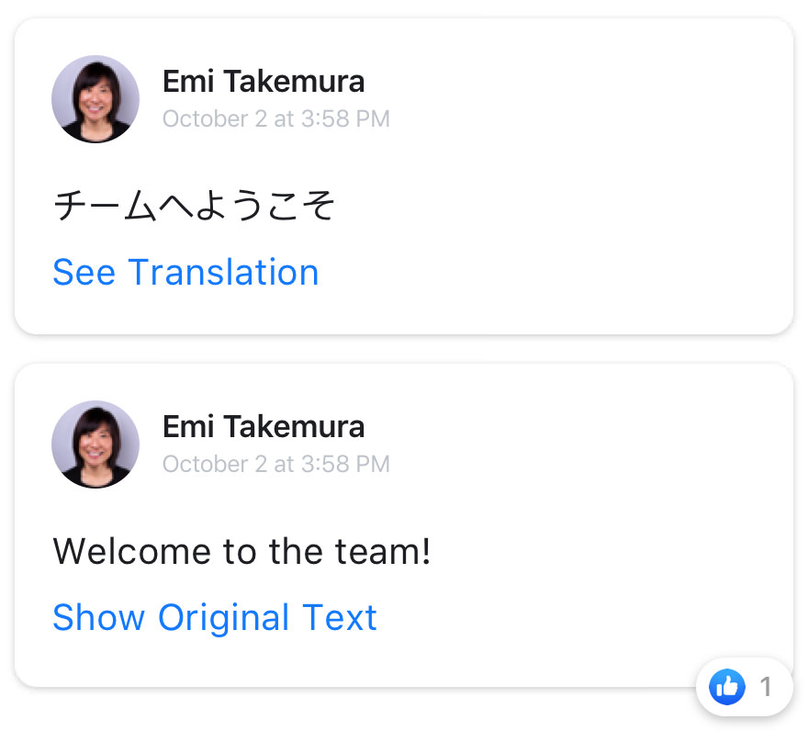The width and height of the screenshot is (808, 731).
Task: Open Emi's avatar on the translated post
Action: click(95, 444)
